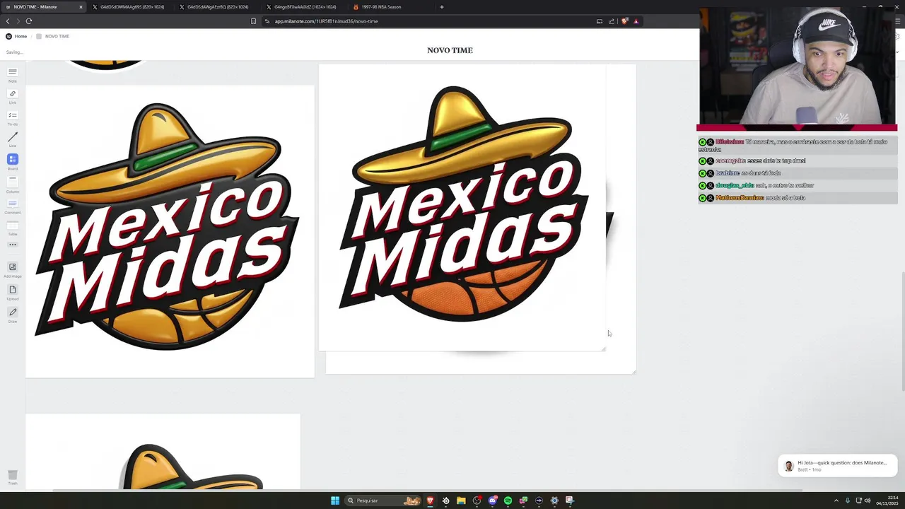
Task: Click the NOVO TIME board title
Action: point(450,50)
